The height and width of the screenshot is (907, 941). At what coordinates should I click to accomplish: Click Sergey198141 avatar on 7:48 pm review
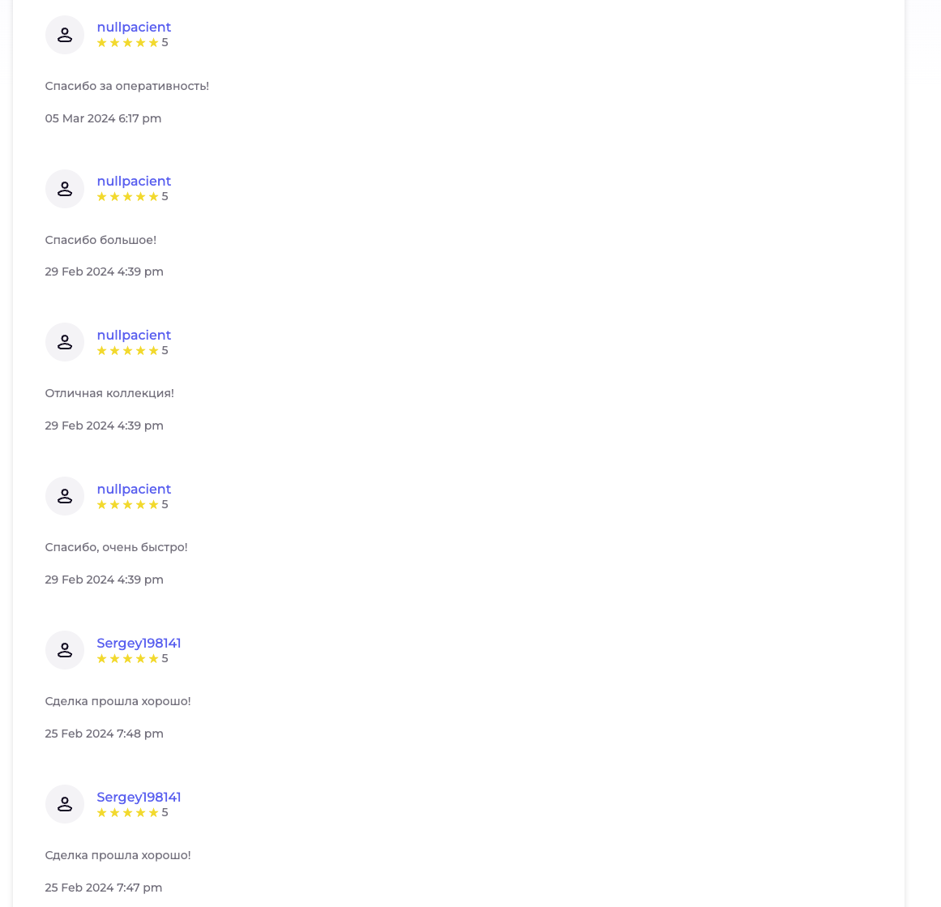tap(65, 651)
